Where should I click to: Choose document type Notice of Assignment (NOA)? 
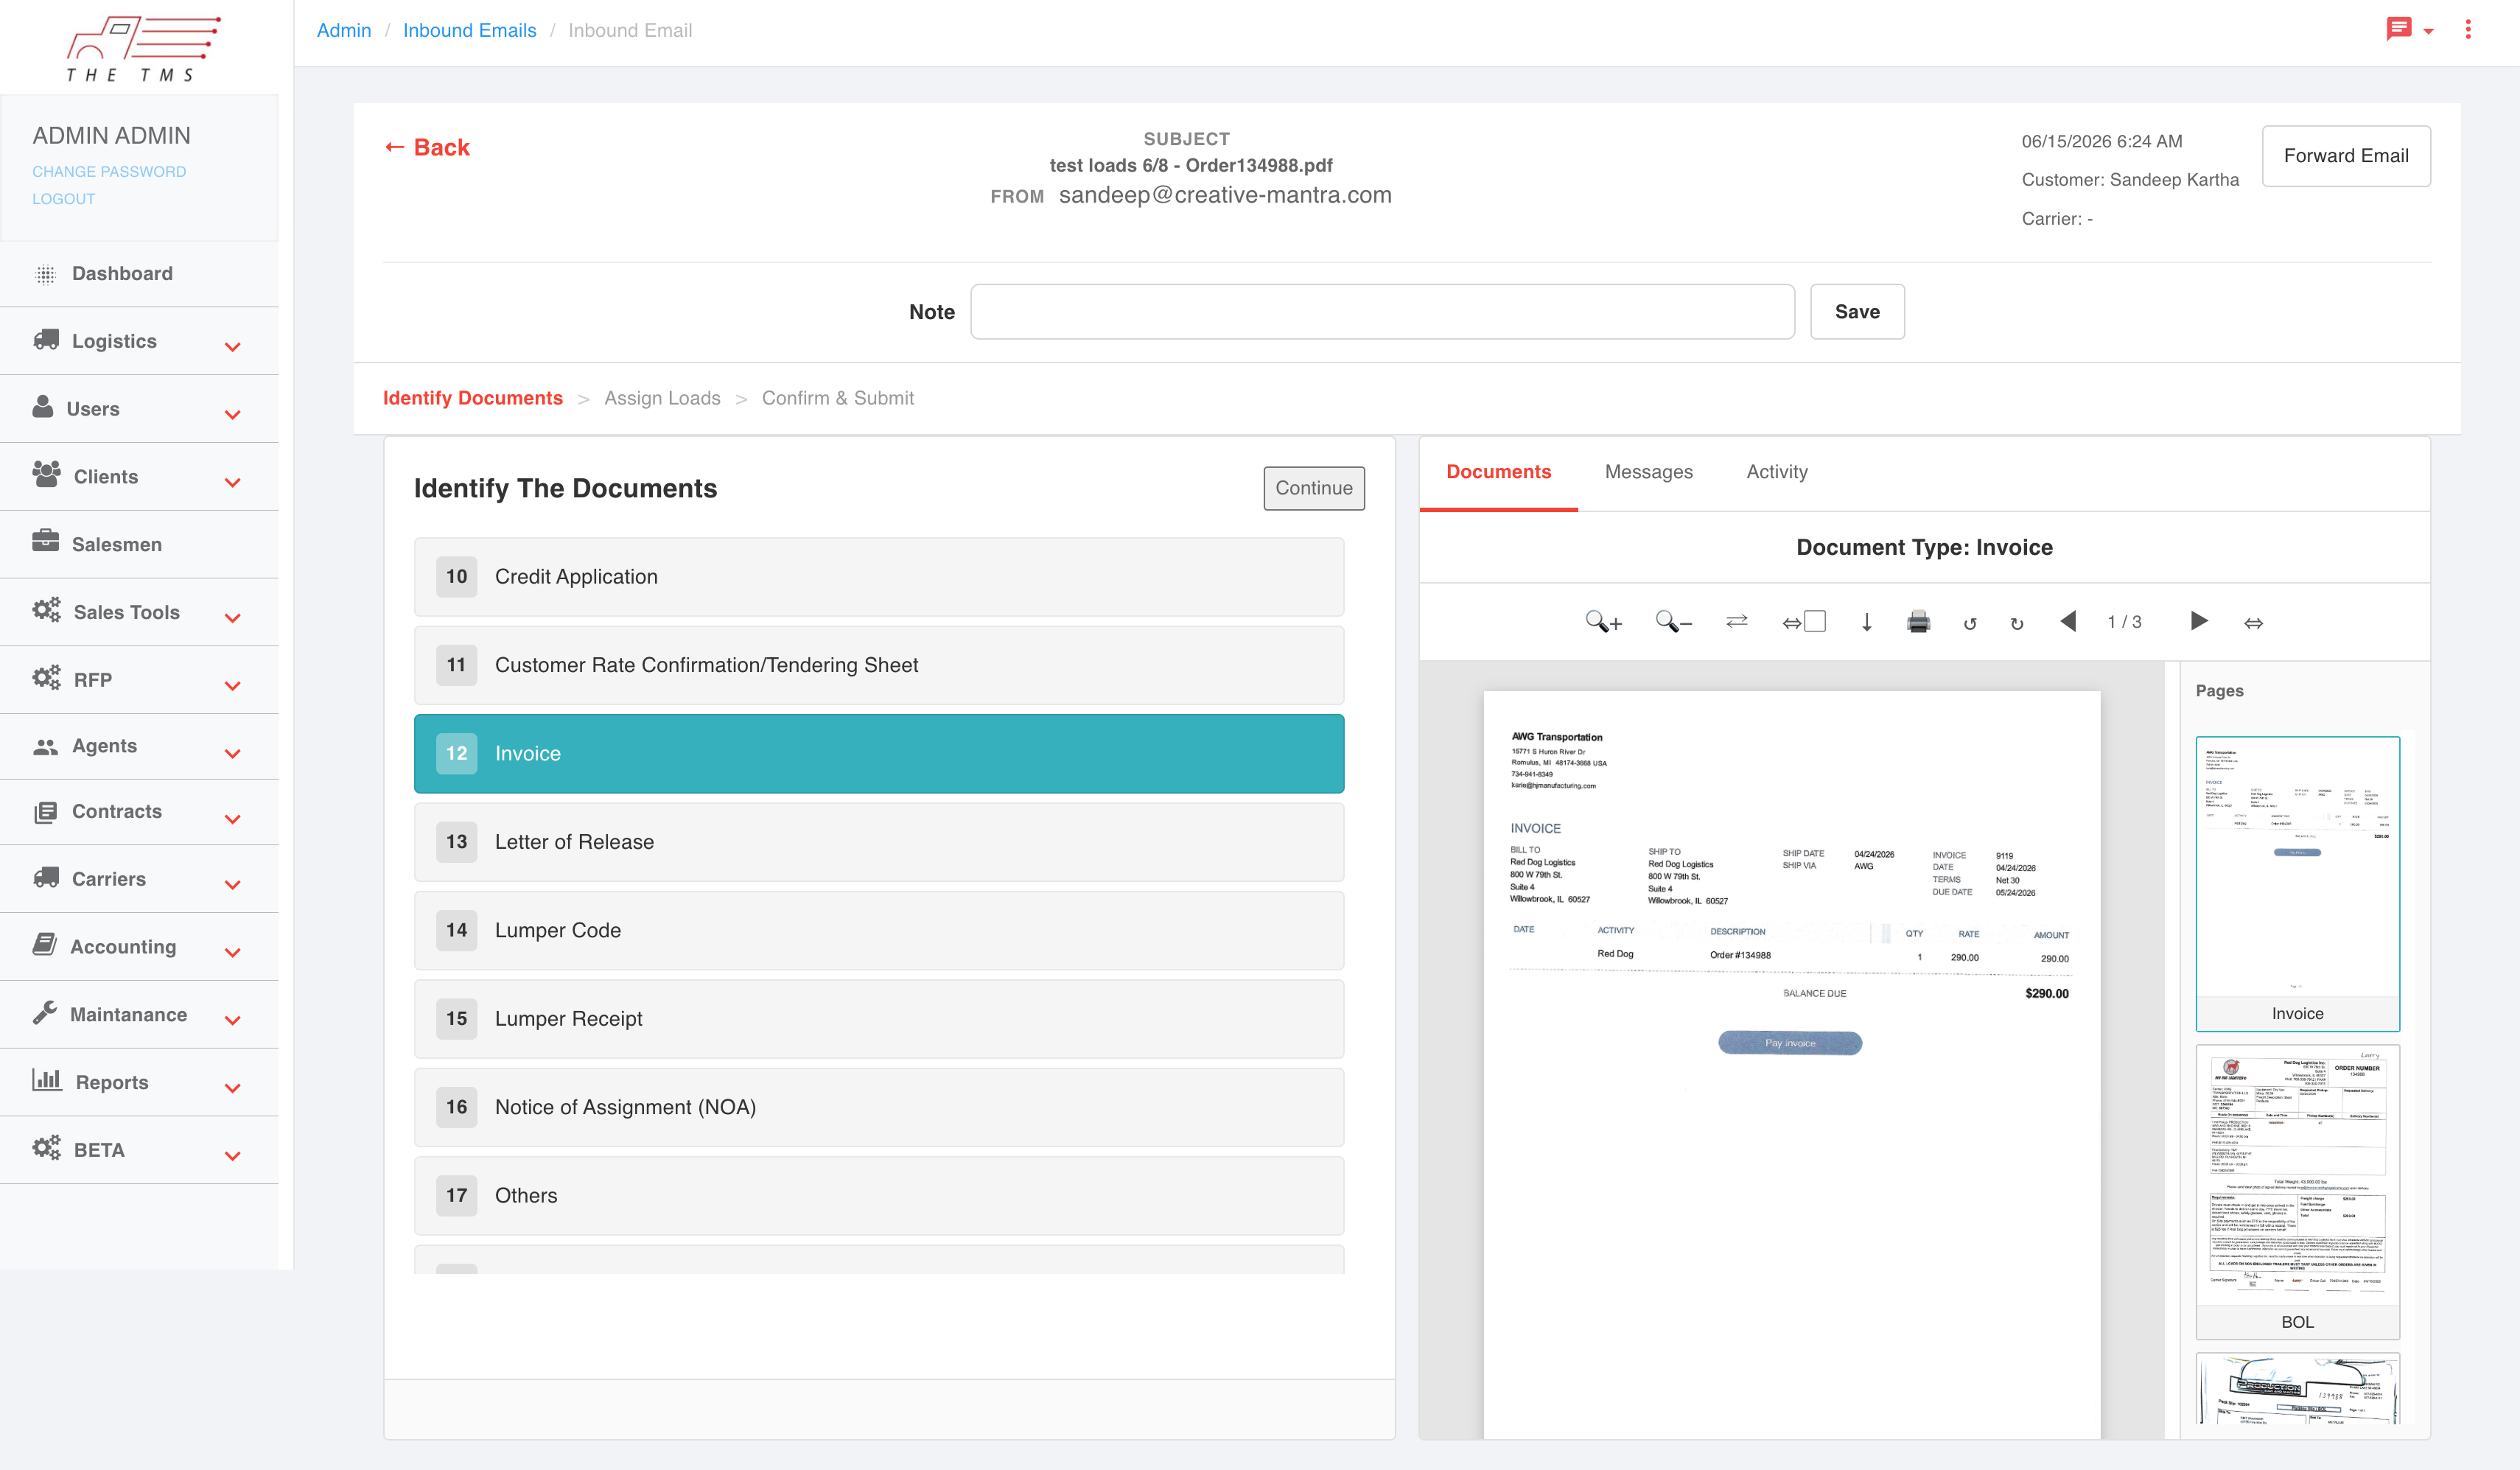click(878, 1107)
